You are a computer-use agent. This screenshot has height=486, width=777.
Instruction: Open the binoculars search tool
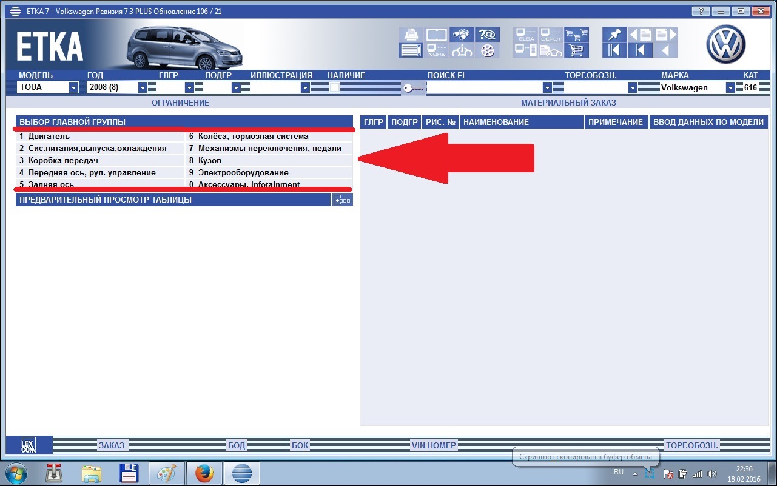tap(462, 35)
